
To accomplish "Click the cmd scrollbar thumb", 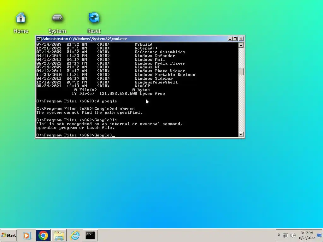I will (241, 72).
